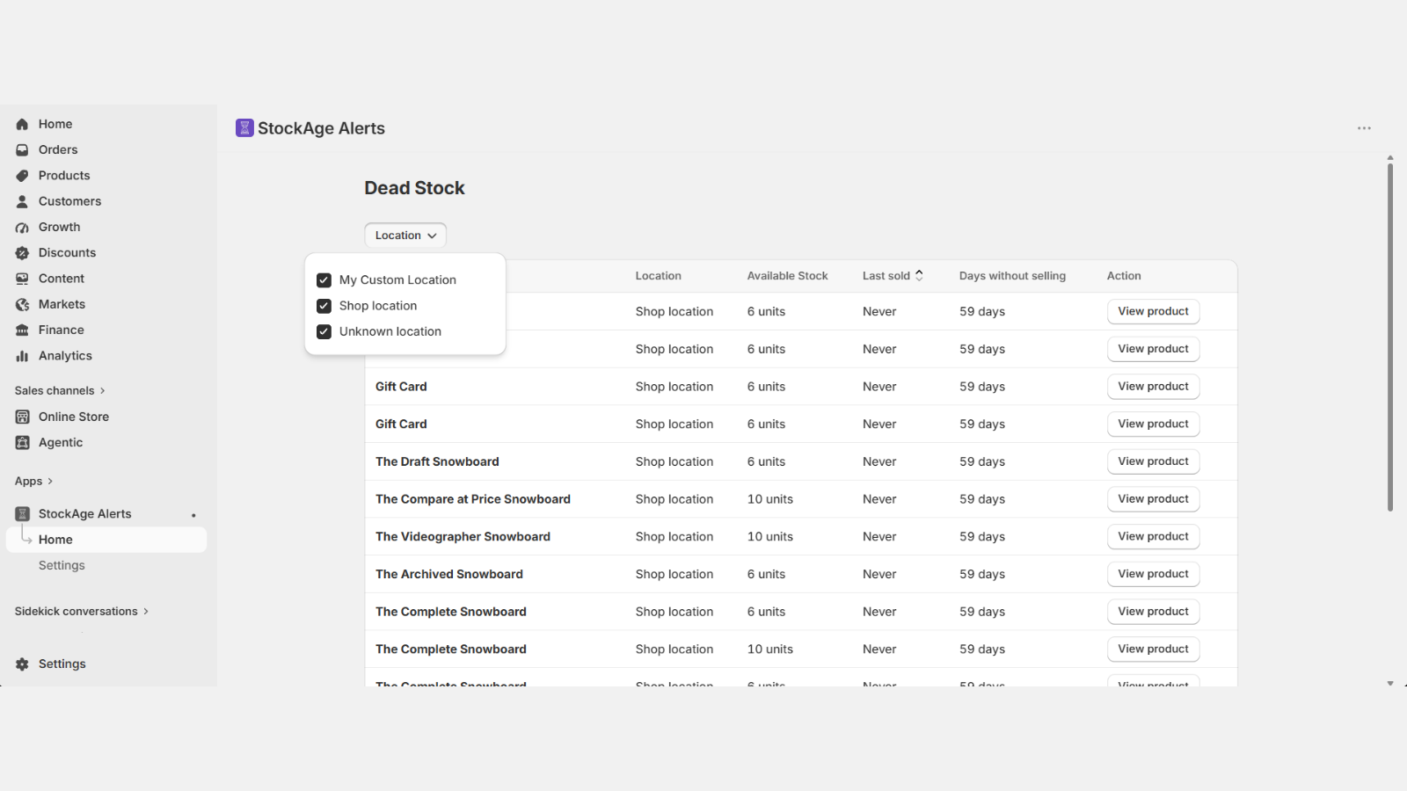Click the Location column header
1407x791 pixels.
pos(658,276)
